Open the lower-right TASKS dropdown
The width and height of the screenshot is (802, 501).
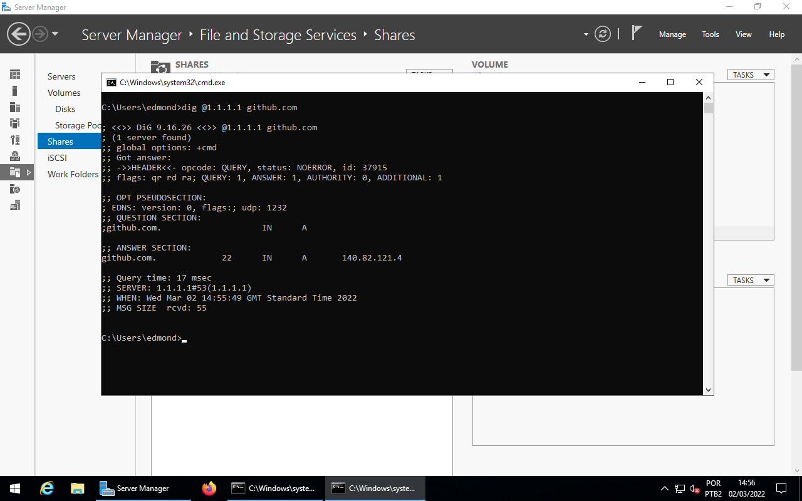(750, 279)
